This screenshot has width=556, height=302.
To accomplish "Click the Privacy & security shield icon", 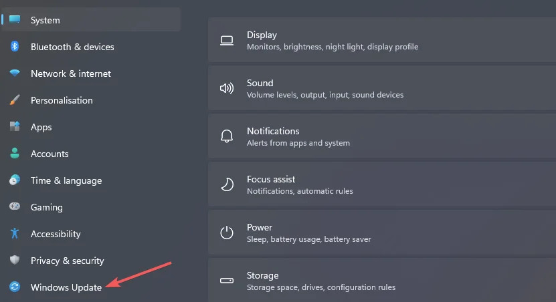I will pyautogui.click(x=15, y=260).
